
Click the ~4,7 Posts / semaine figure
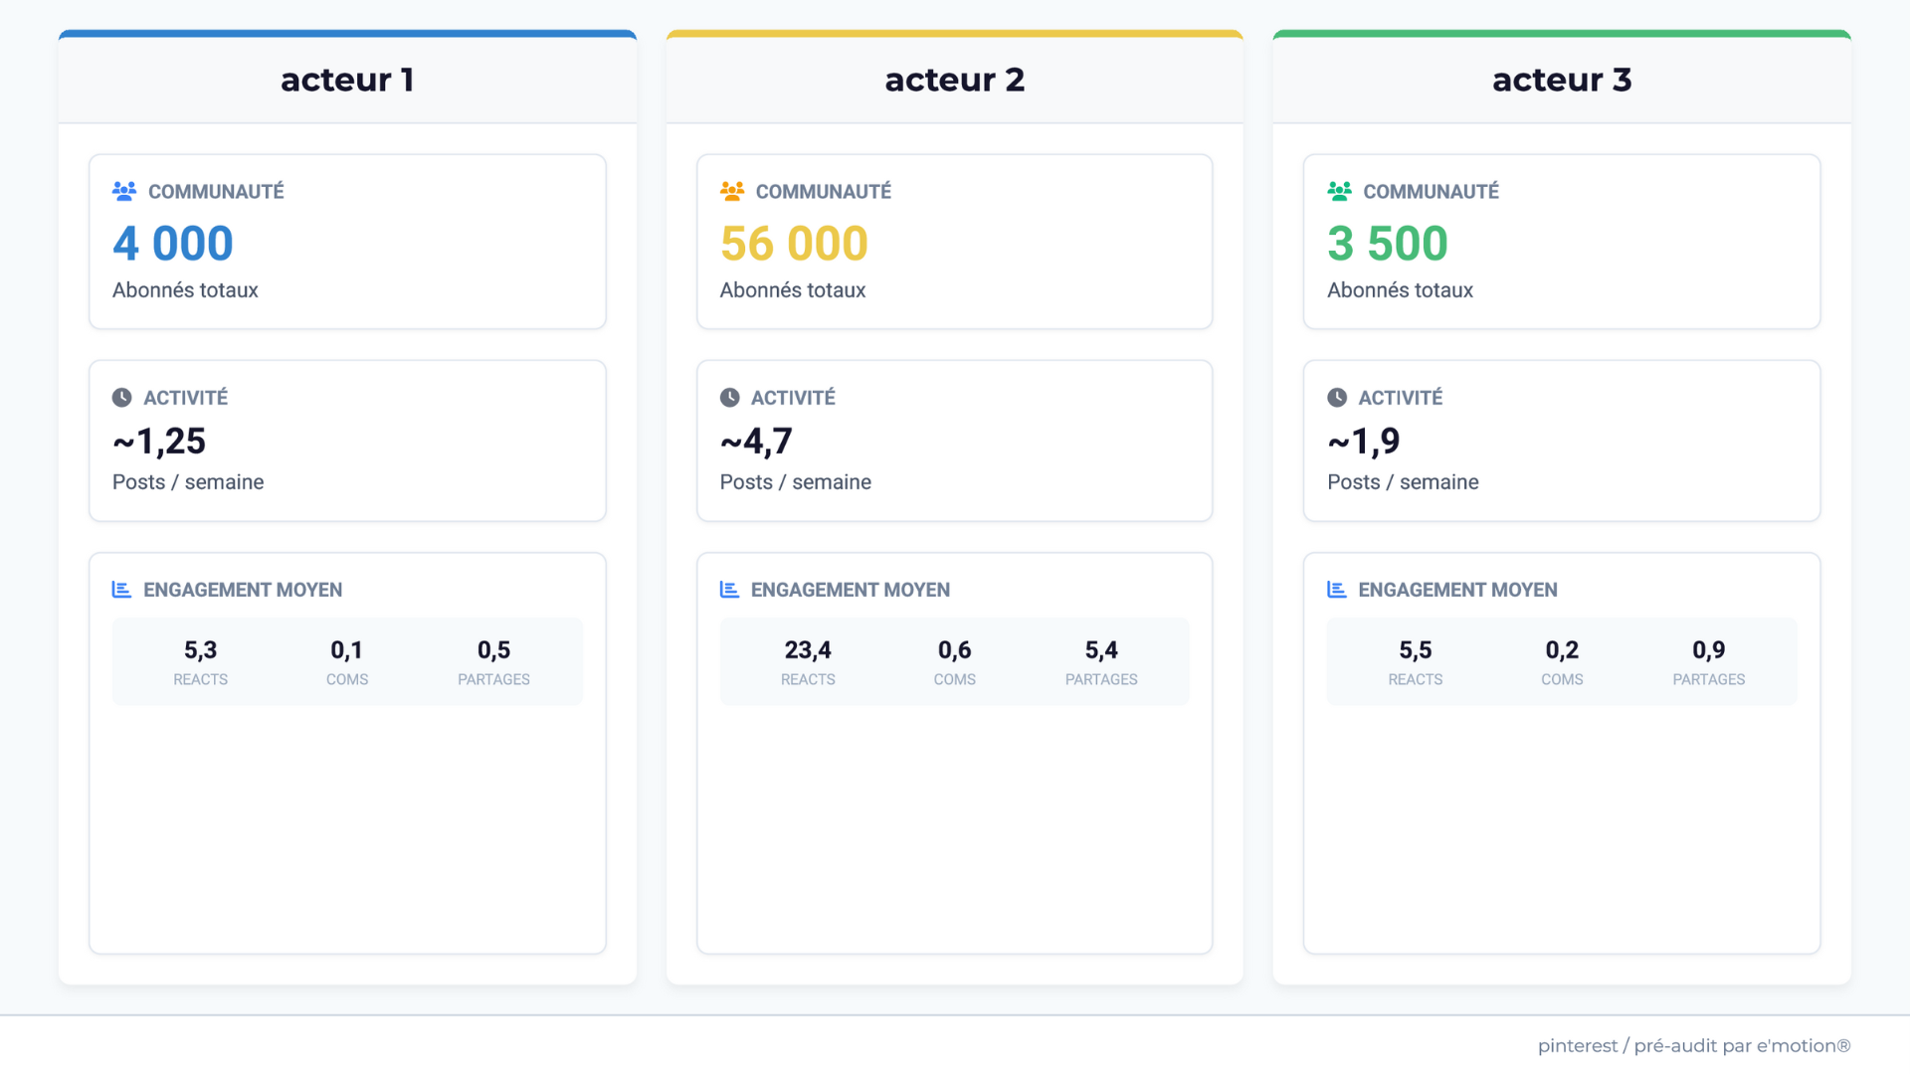(756, 442)
